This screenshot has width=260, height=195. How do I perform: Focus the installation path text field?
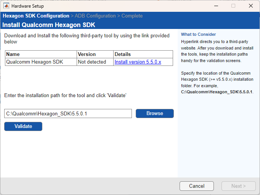pos(68,113)
